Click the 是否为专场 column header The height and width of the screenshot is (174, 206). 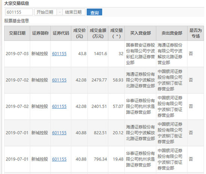click(196, 33)
